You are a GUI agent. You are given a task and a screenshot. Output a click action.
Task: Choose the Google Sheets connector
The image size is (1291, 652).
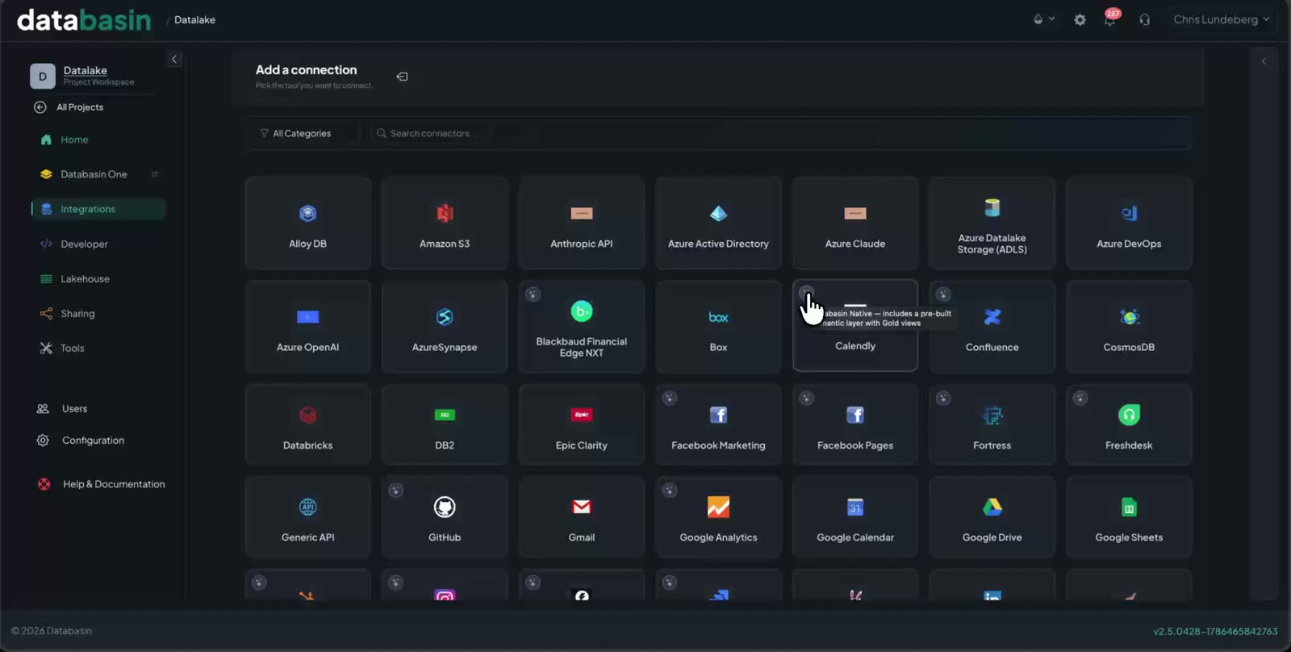point(1129,516)
